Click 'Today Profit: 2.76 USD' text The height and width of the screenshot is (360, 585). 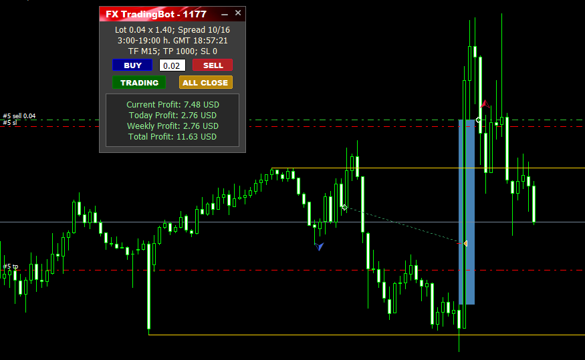(172, 116)
